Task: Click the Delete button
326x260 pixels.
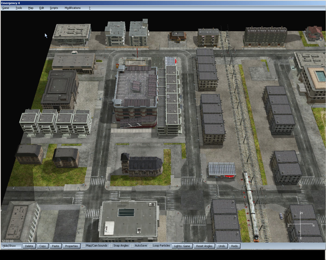Action: pyautogui.click(x=29, y=246)
